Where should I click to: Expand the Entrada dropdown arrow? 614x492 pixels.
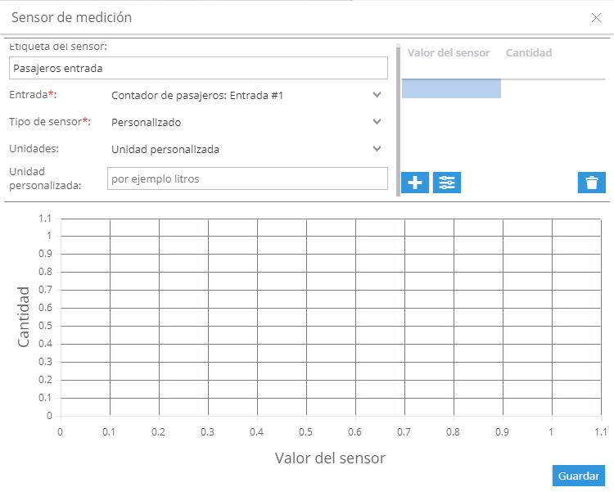(x=377, y=95)
